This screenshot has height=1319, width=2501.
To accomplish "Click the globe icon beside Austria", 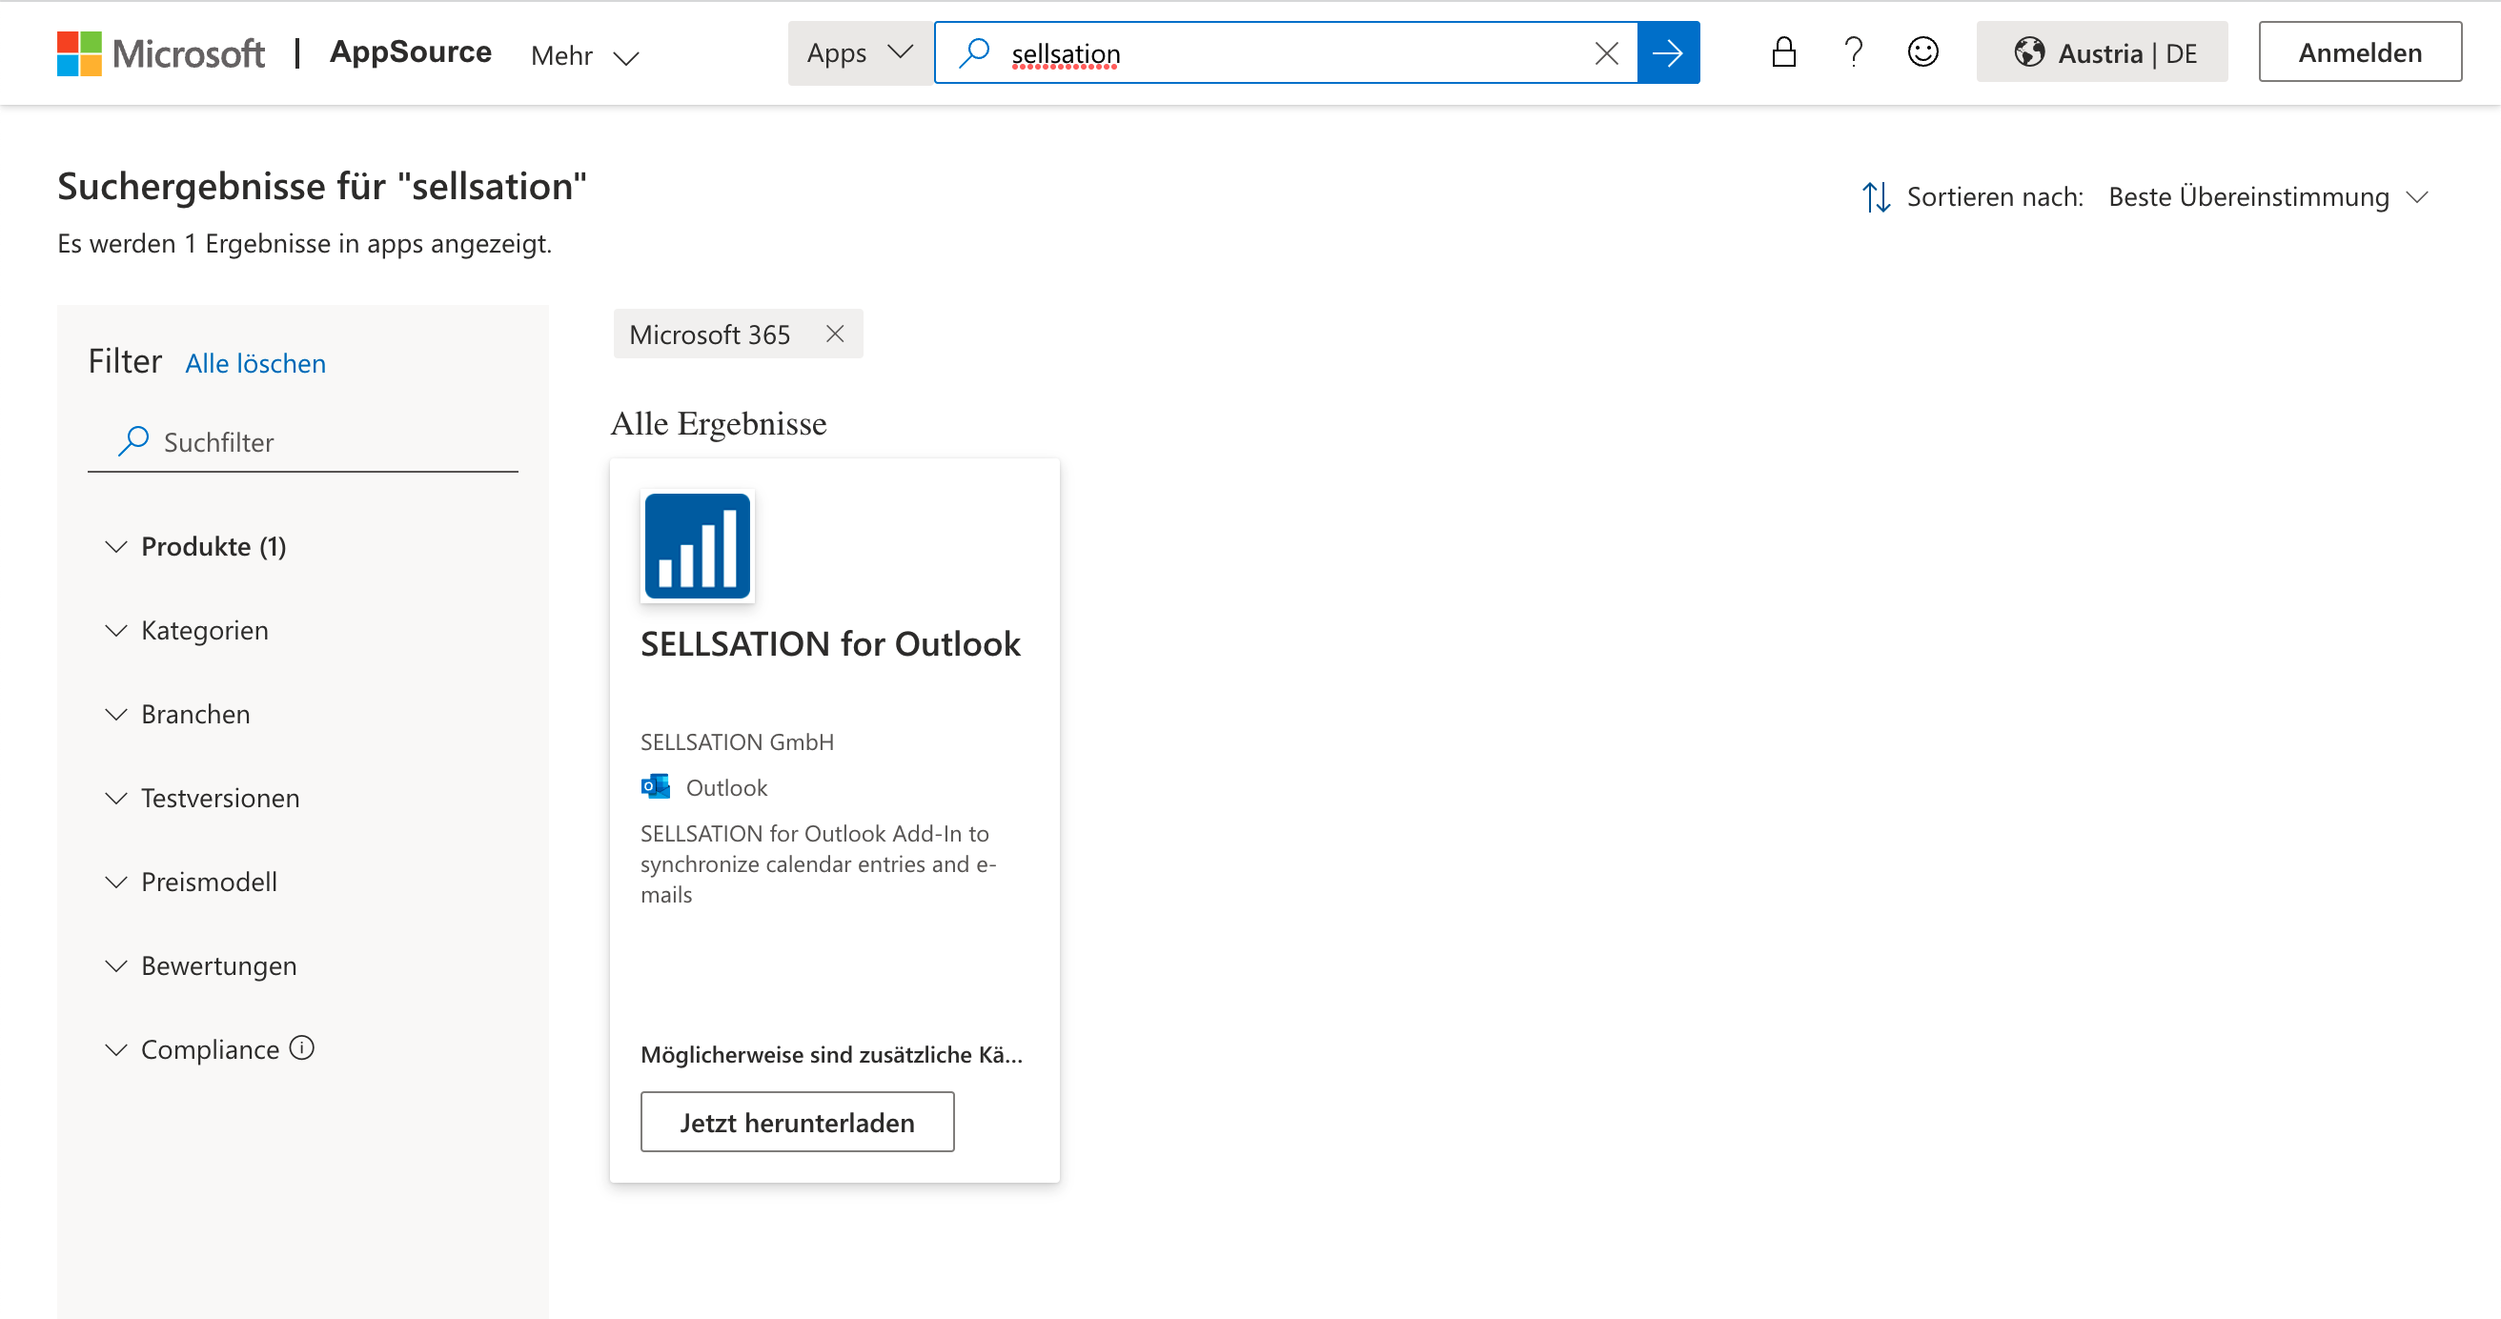I will 2028,52.
